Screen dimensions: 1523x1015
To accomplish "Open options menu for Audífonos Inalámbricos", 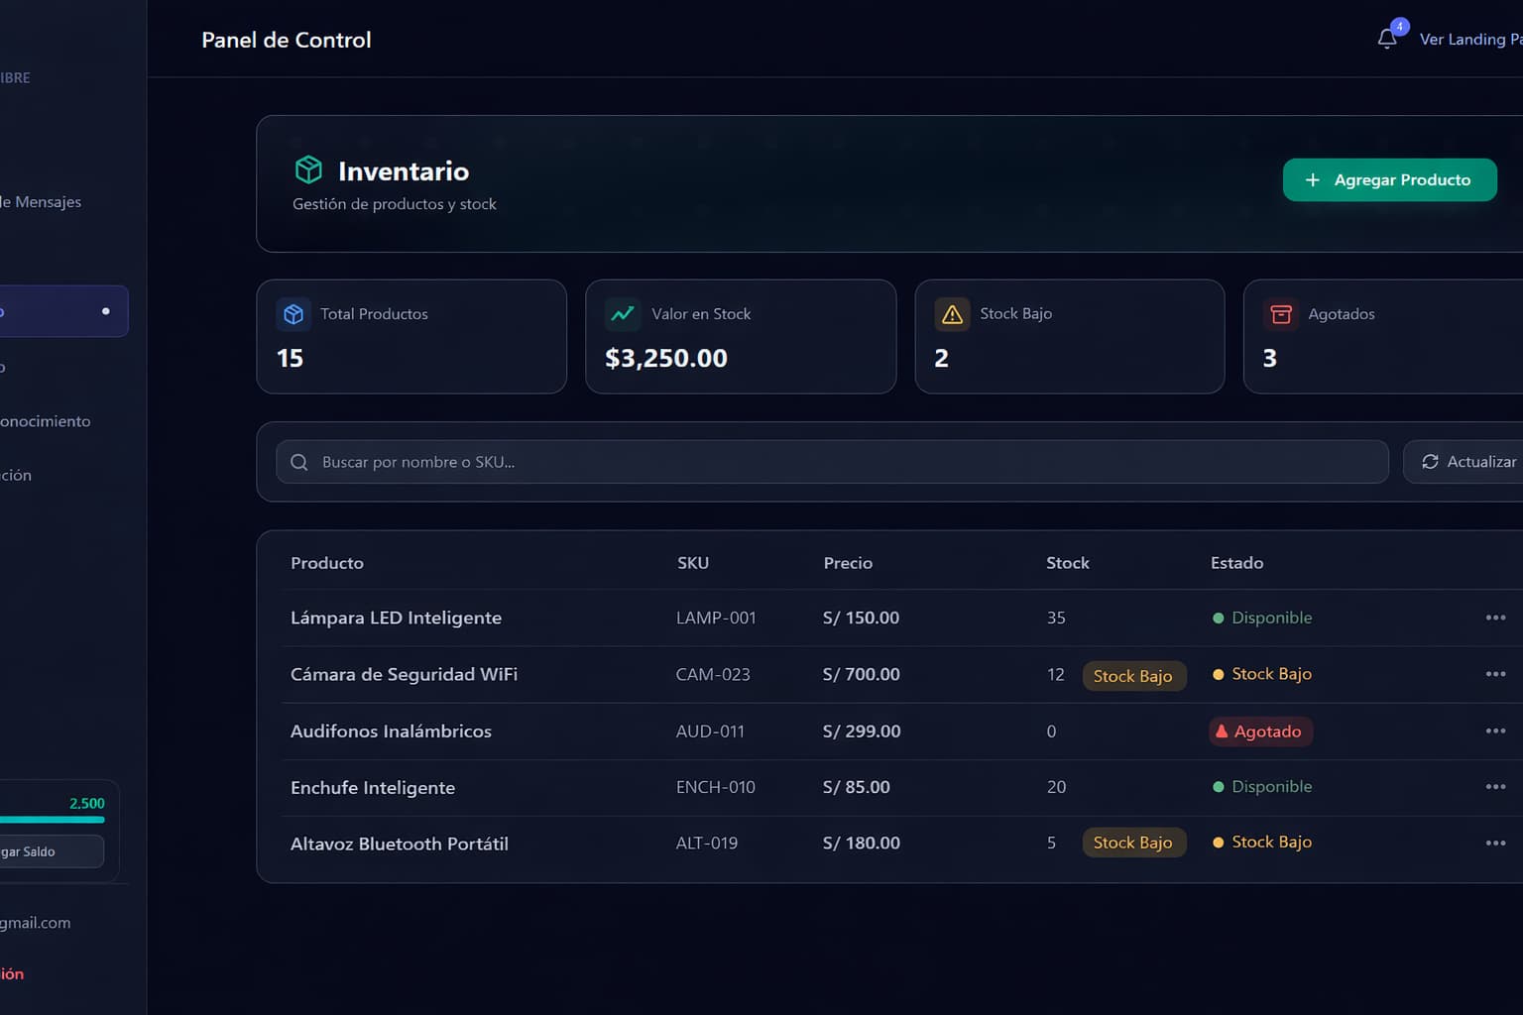I will coord(1495,731).
